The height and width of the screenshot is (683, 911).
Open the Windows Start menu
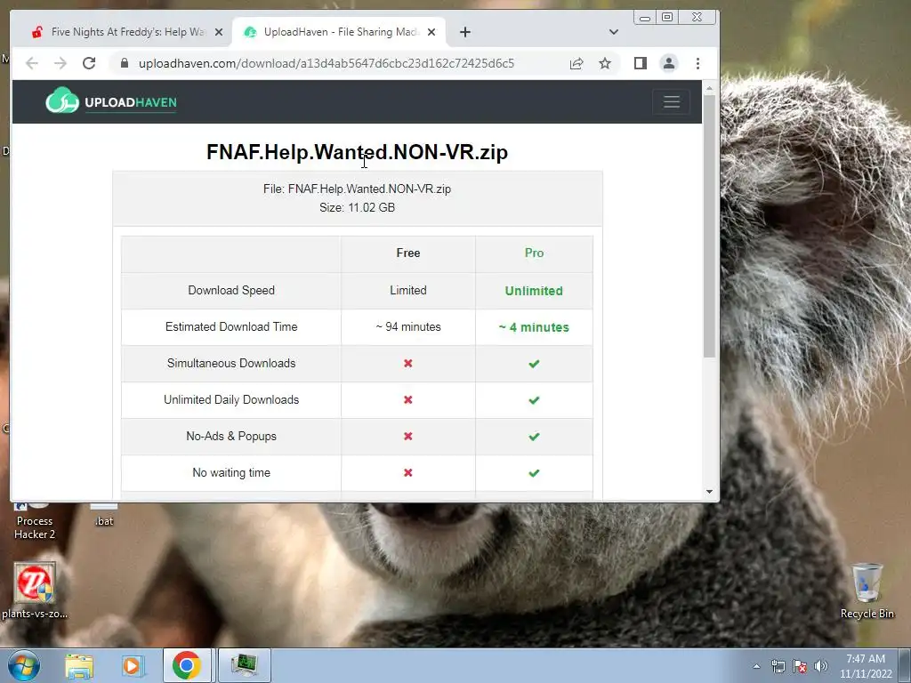(x=24, y=665)
